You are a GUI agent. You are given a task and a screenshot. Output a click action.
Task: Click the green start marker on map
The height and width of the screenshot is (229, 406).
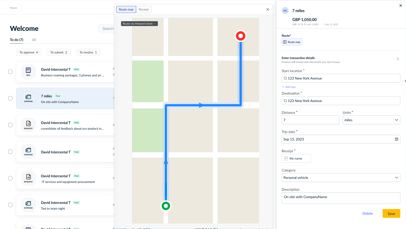tap(166, 206)
